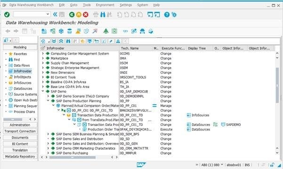Click the customize layout gear icon
The image size is (283, 169).
174,15
